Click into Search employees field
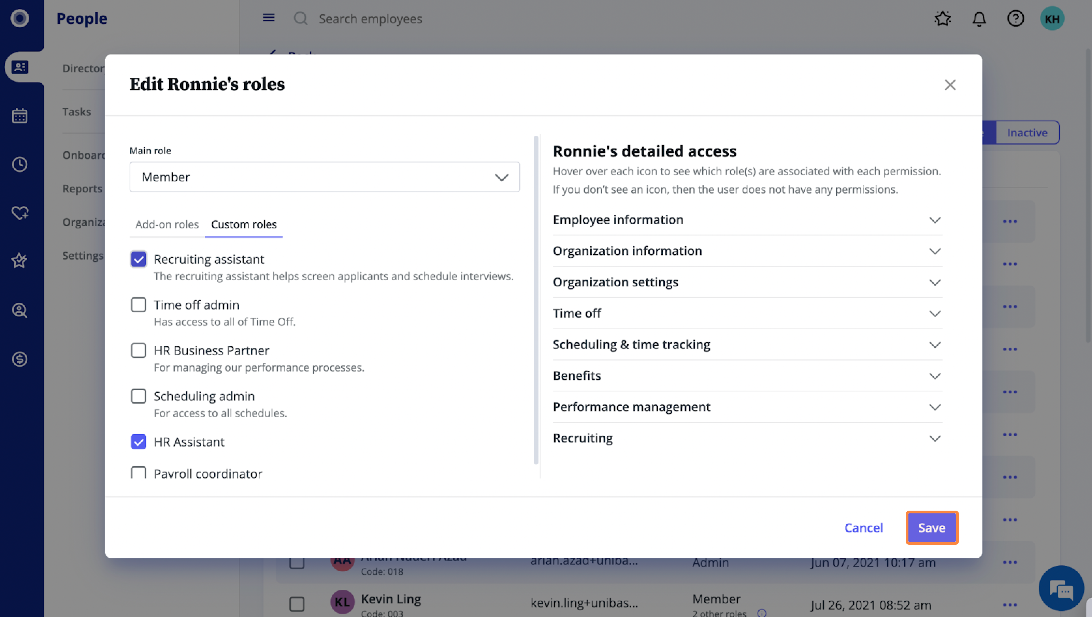1092x617 pixels. 370,19
